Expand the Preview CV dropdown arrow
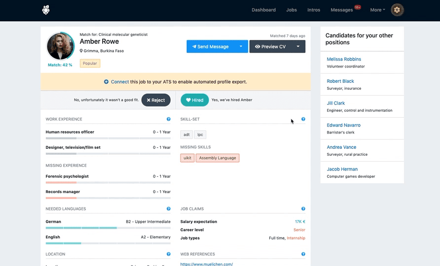Viewport: 440px width, 266px height. (x=298, y=46)
